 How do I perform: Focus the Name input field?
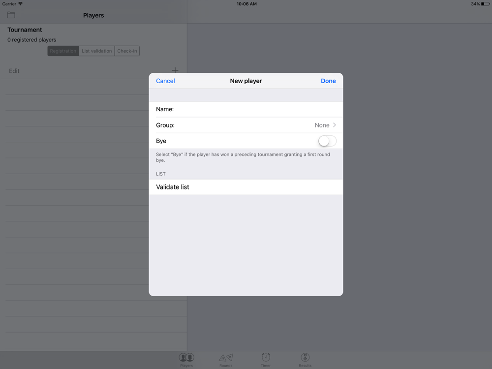[x=246, y=109]
